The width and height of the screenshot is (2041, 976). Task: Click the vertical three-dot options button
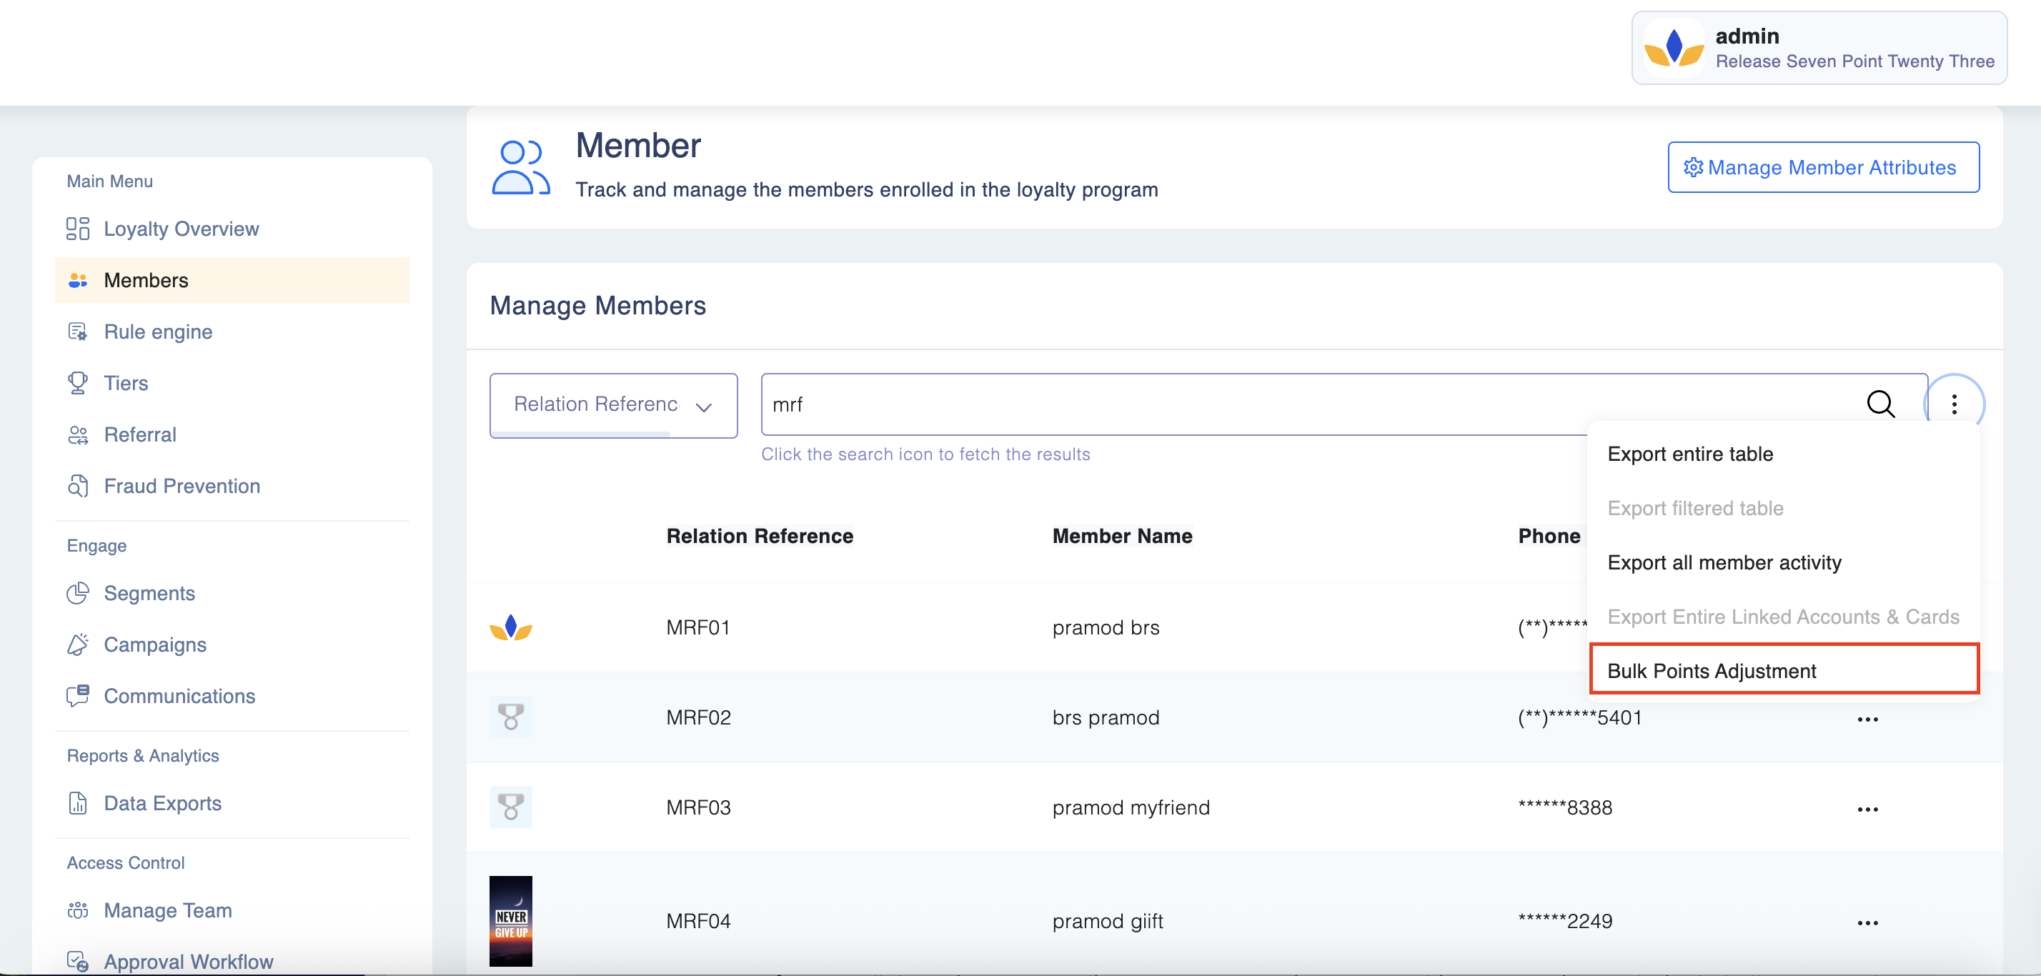pos(1954,404)
